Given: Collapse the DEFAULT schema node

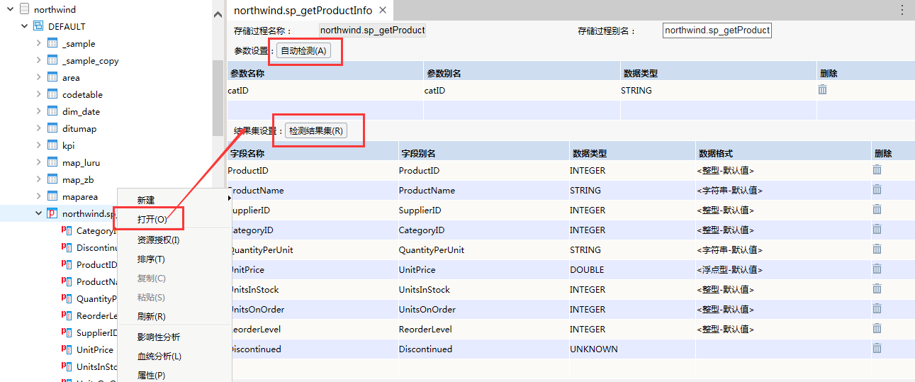Looking at the screenshot, I should point(25,26).
